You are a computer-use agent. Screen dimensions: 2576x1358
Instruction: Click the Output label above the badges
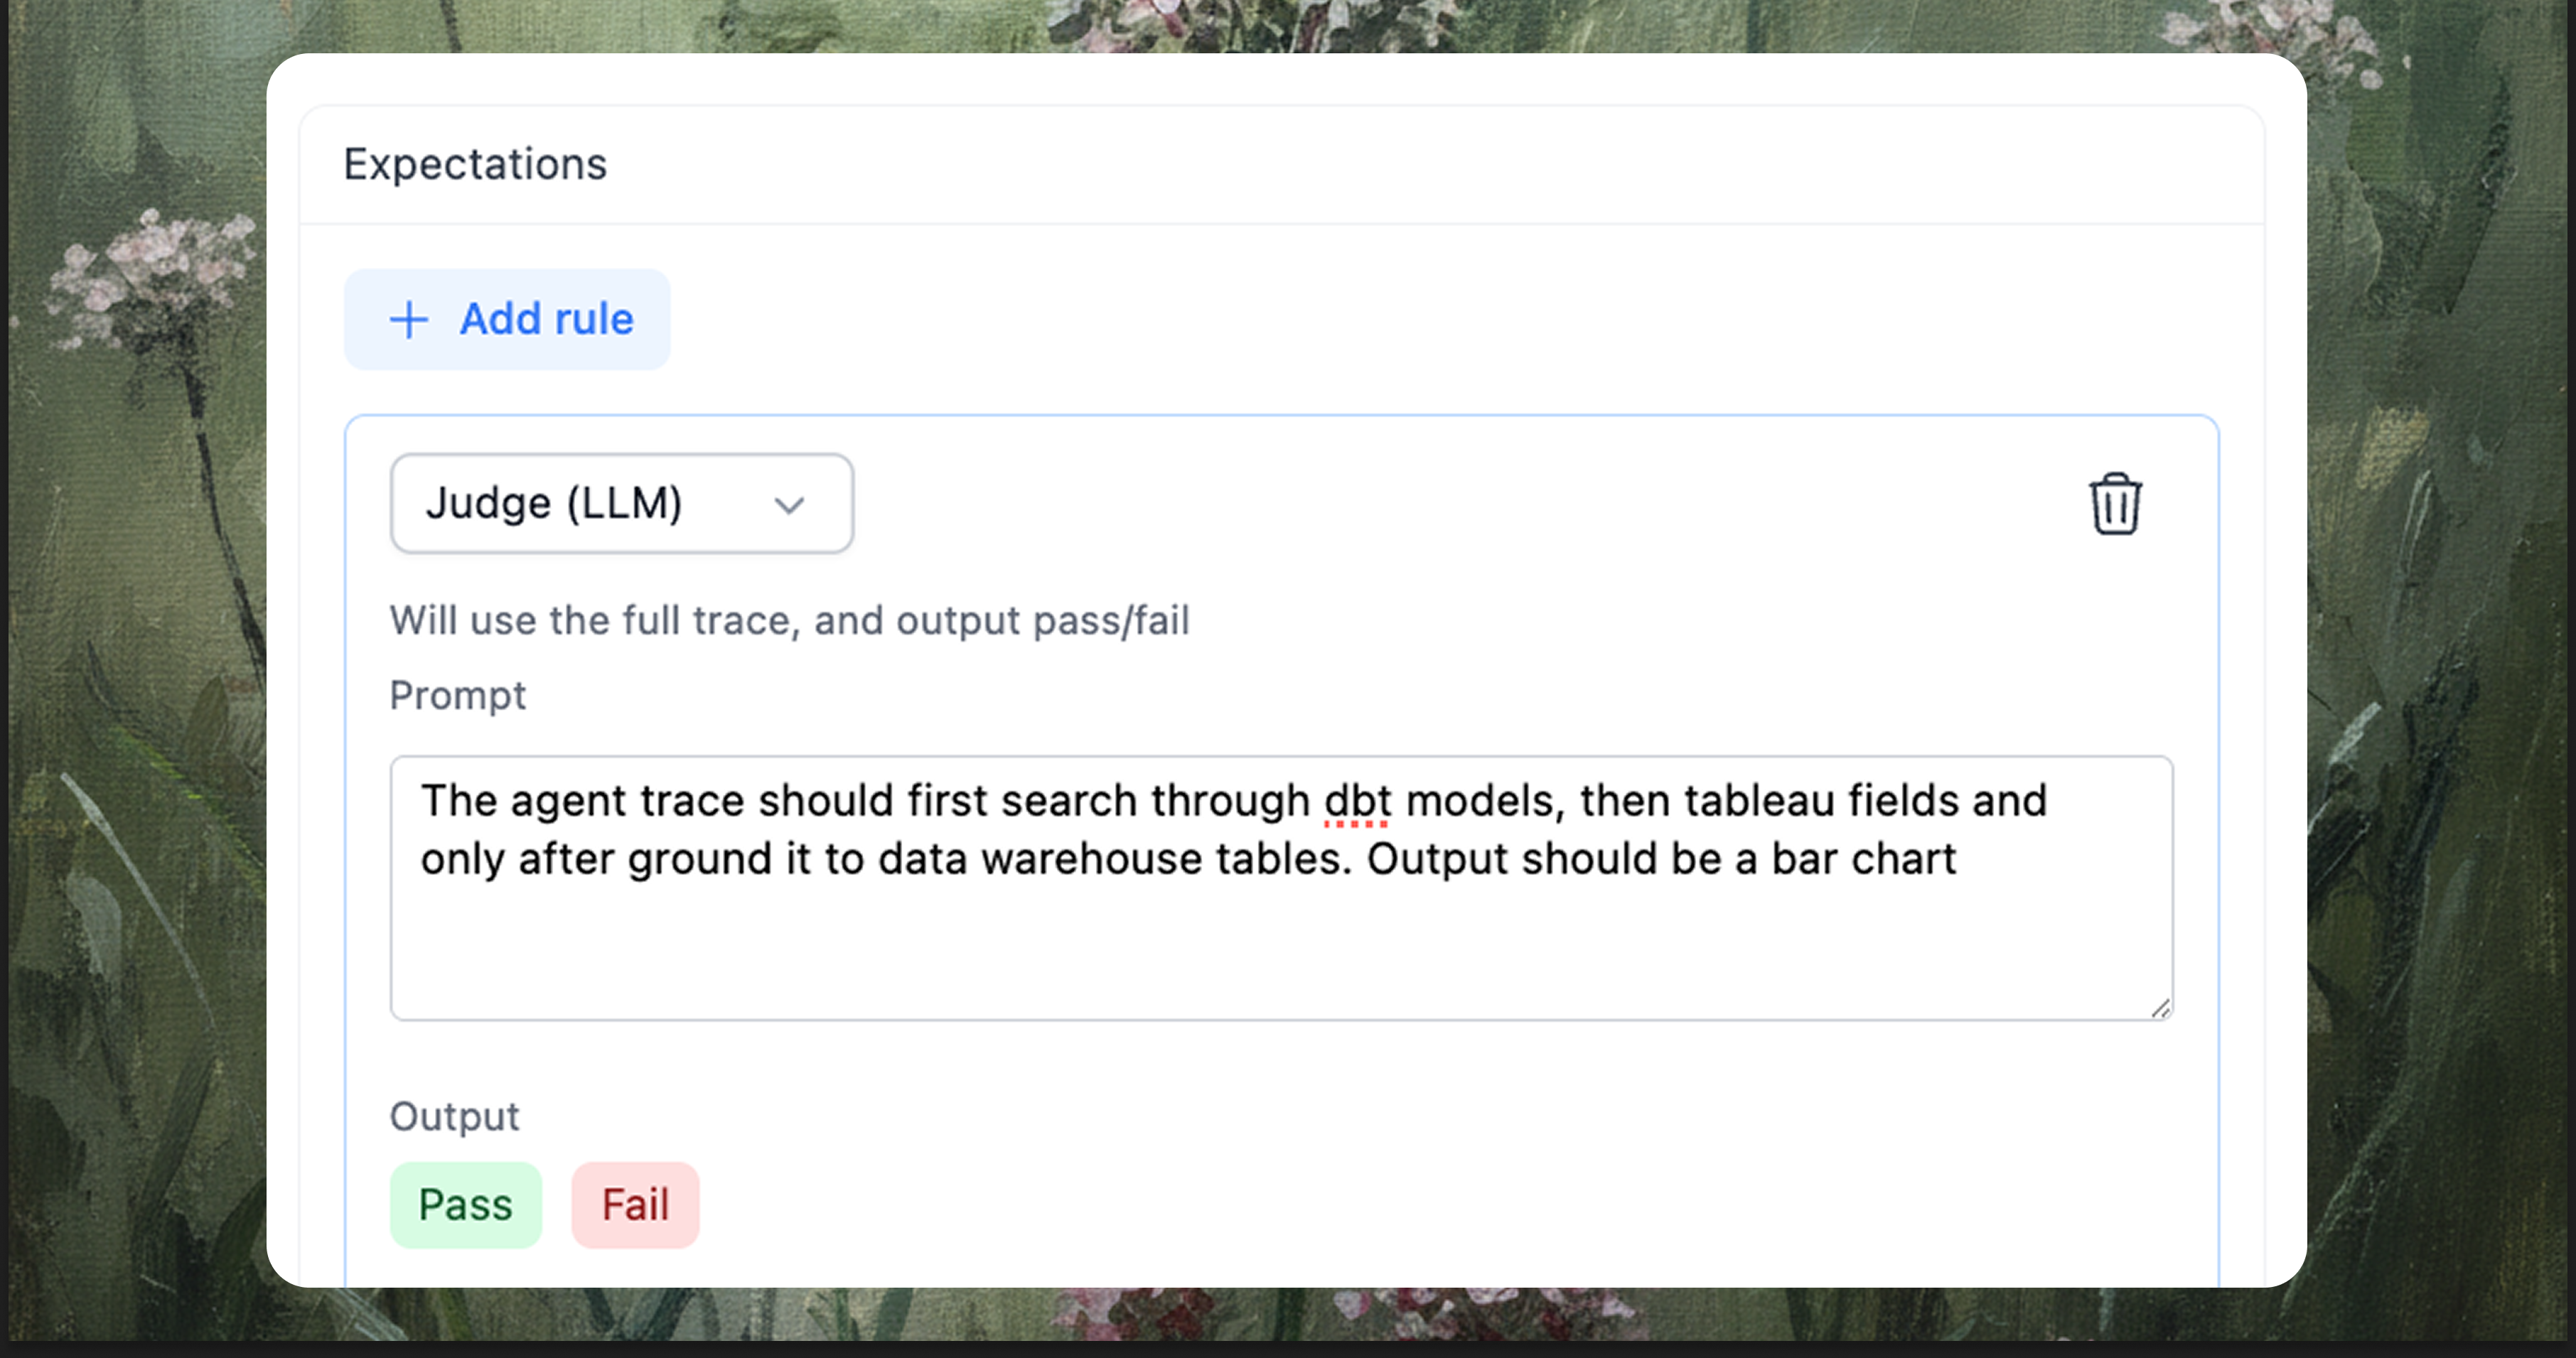point(454,1116)
